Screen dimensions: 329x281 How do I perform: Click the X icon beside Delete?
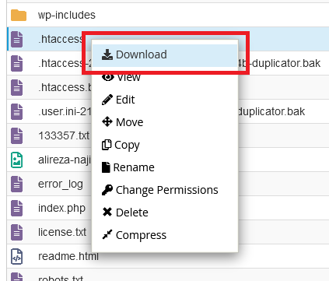(x=107, y=212)
